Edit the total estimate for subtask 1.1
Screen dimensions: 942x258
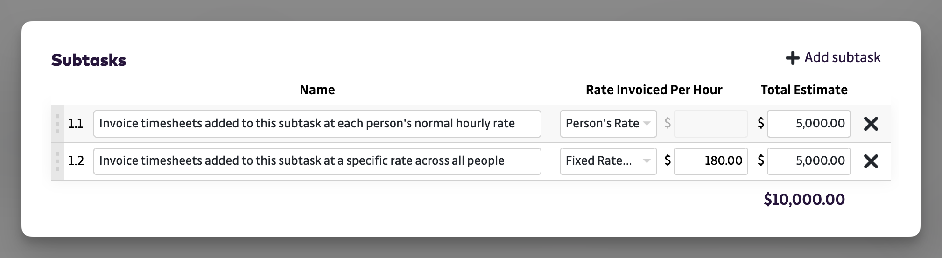(x=808, y=124)
